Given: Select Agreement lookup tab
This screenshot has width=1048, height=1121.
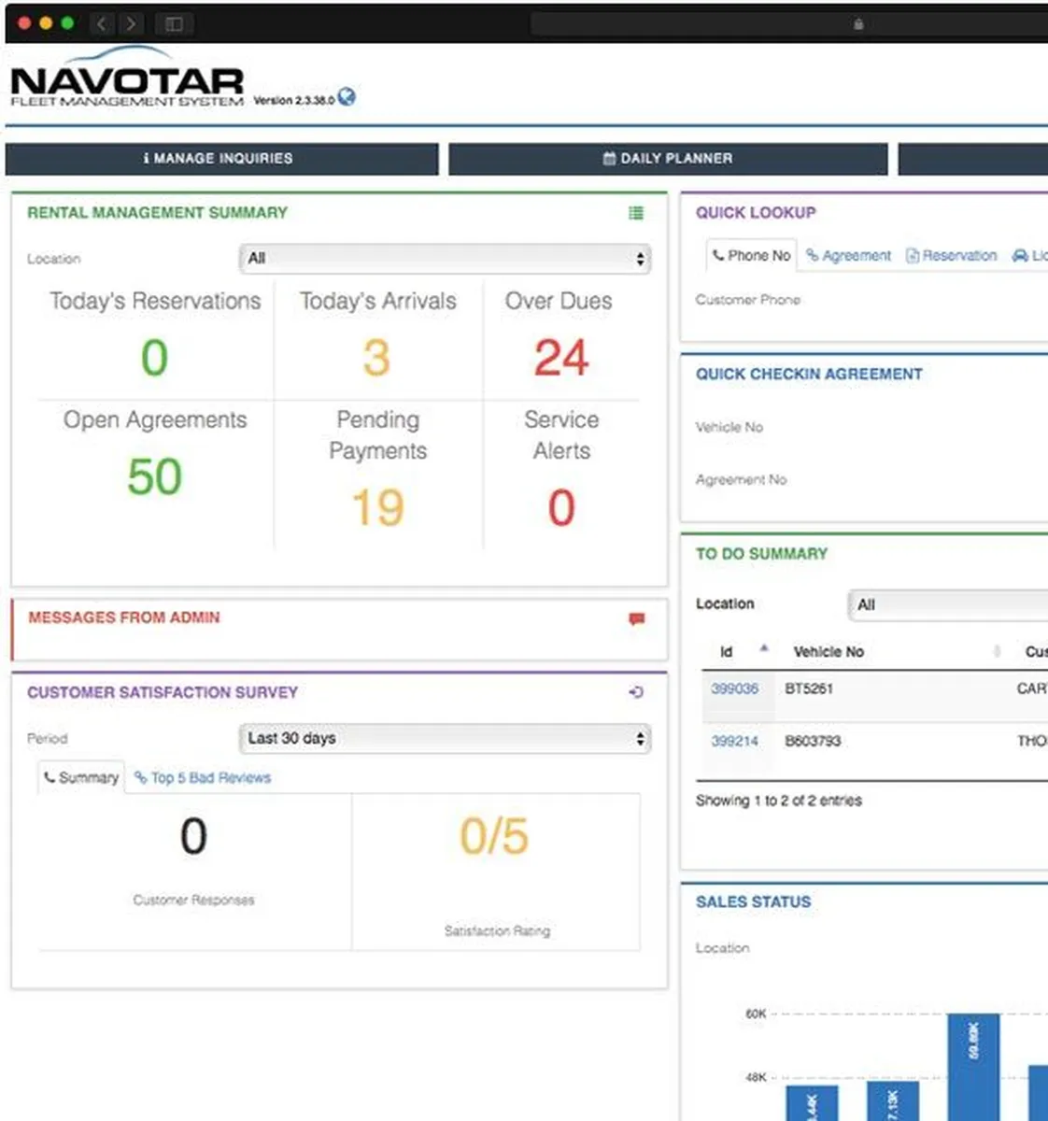Looking at the screenshot, I should pos(848,255).
